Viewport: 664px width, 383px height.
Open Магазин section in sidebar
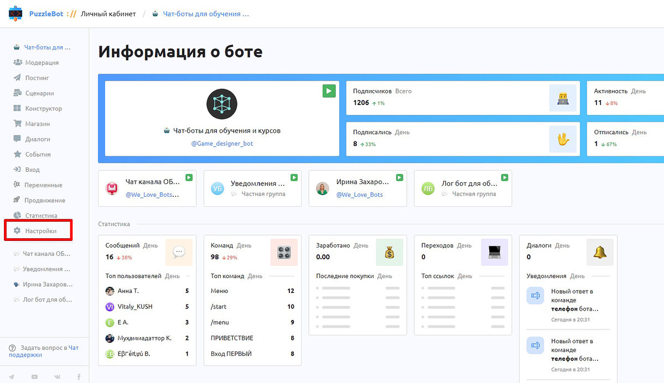tap(37, 124)
